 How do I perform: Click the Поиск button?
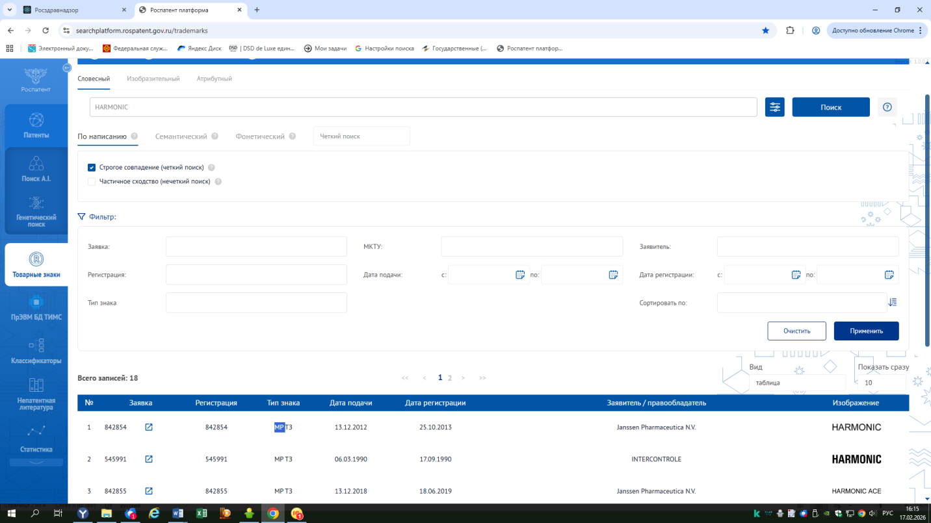click(831, 107)
